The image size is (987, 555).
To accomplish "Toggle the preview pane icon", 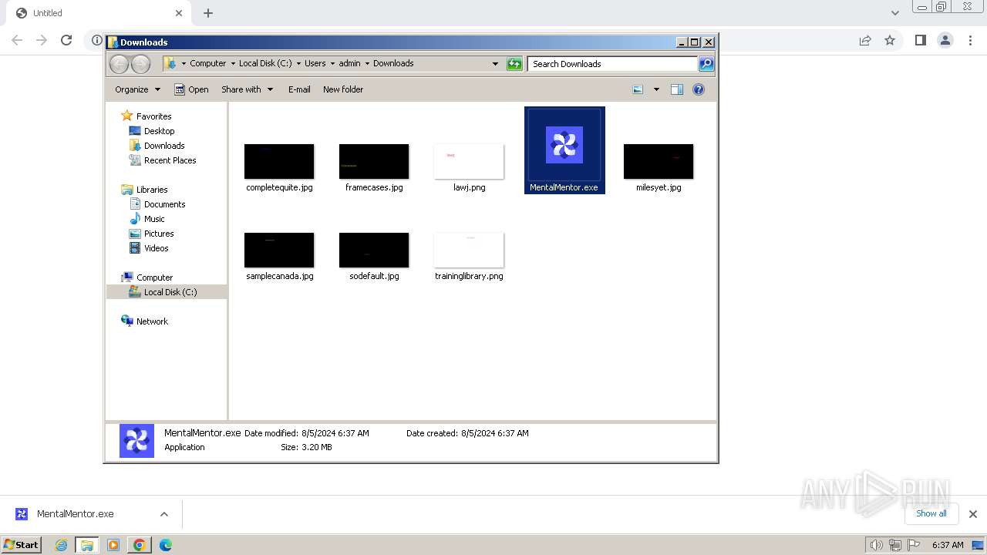I will tap(676, 89).
